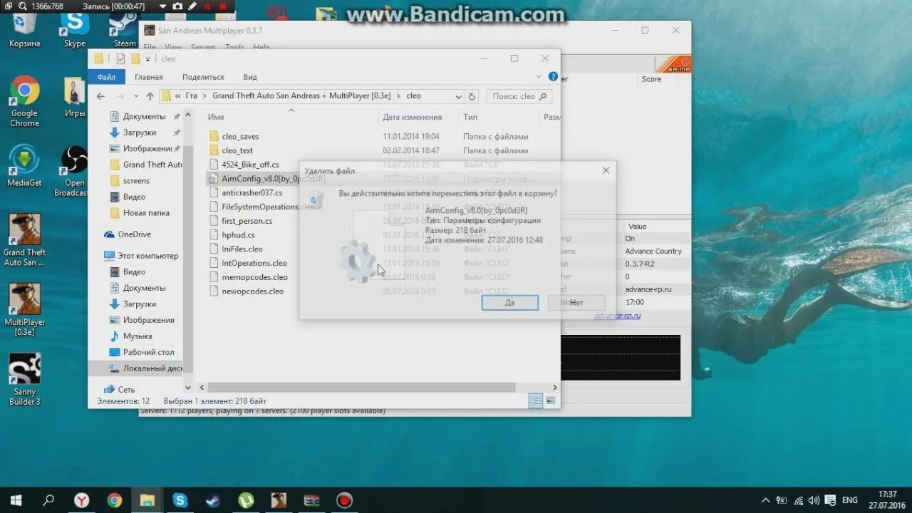Screen dimensions: 912x513
Task: Switch to large thumbnails view toggle
Action: [x=550, y=401]
